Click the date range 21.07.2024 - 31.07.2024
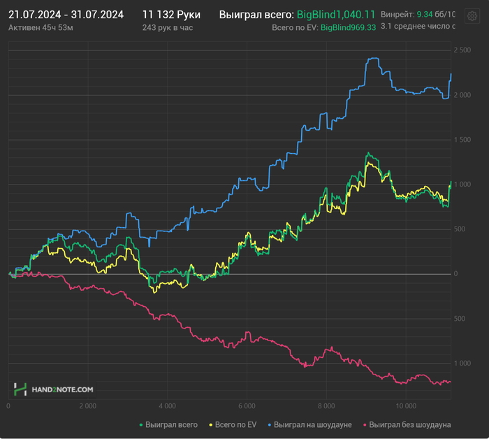This screenshot has width=489, height=439. click(x=66, y=15)
